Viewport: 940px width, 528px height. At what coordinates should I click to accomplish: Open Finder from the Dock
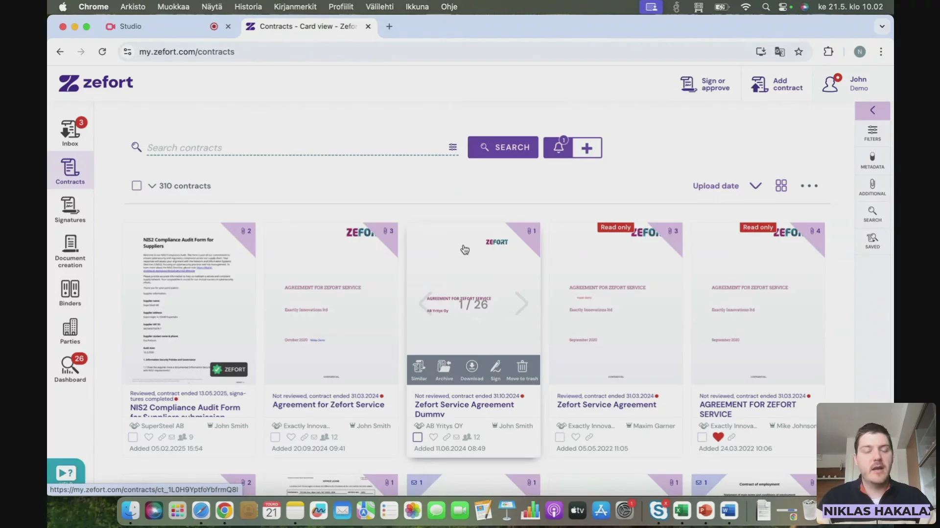[x=130, y=511]
